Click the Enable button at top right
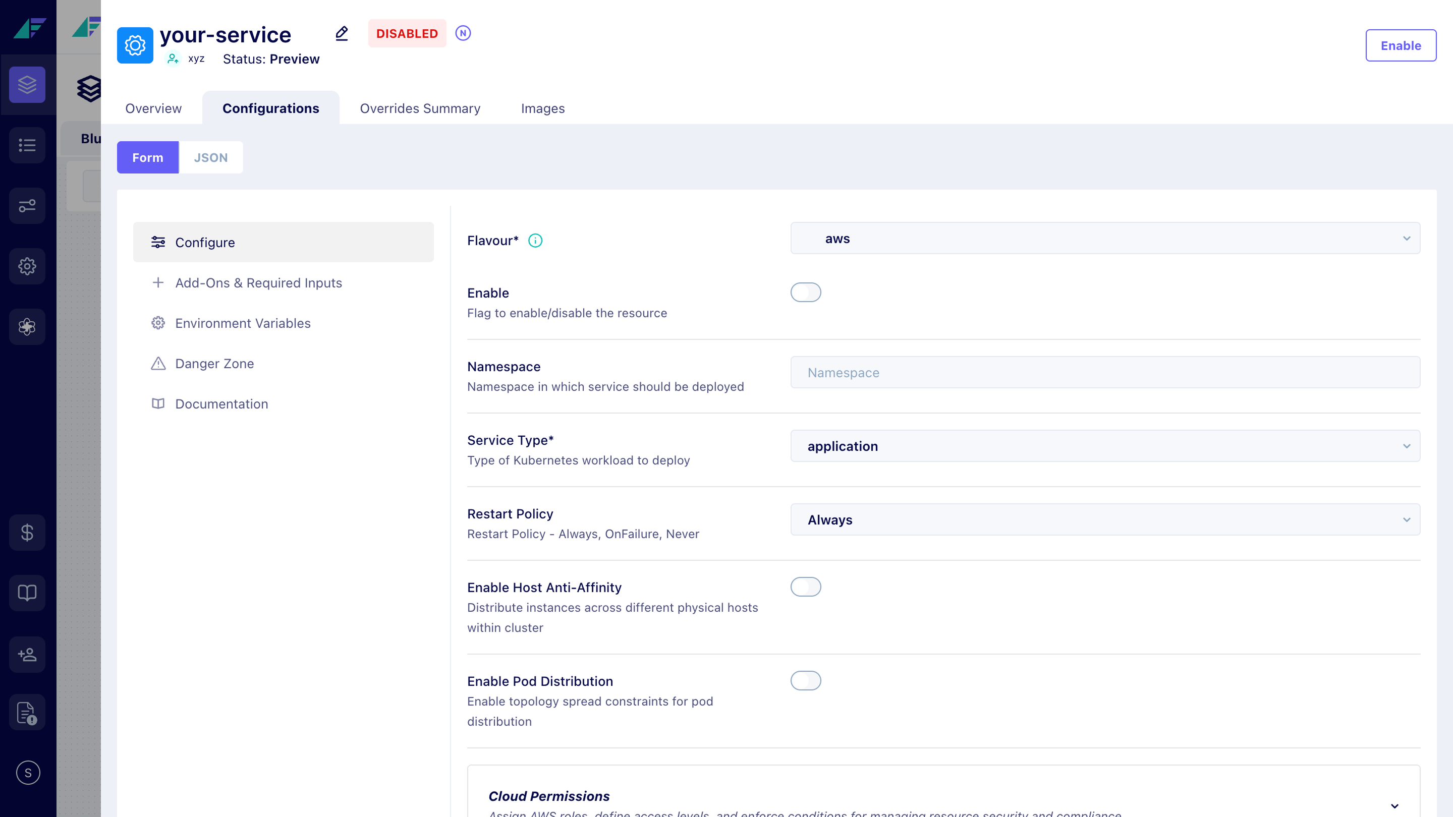 tap(1400, 46)
